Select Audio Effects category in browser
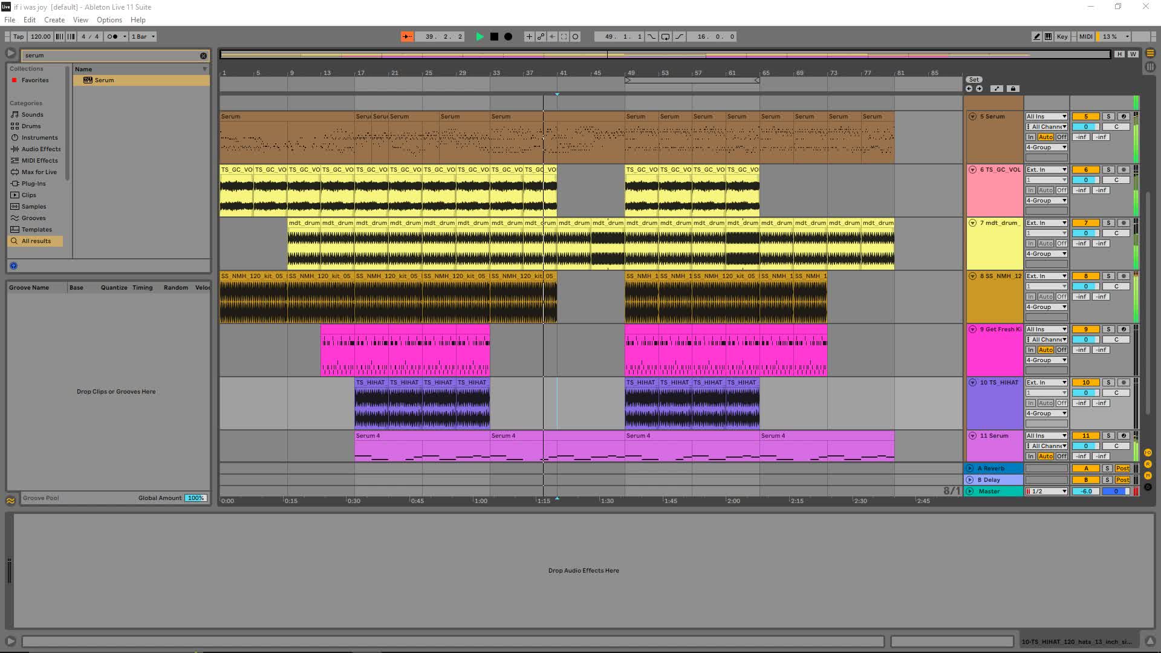This screenshot has width=1161, height=653. click(x=41, y=149)
